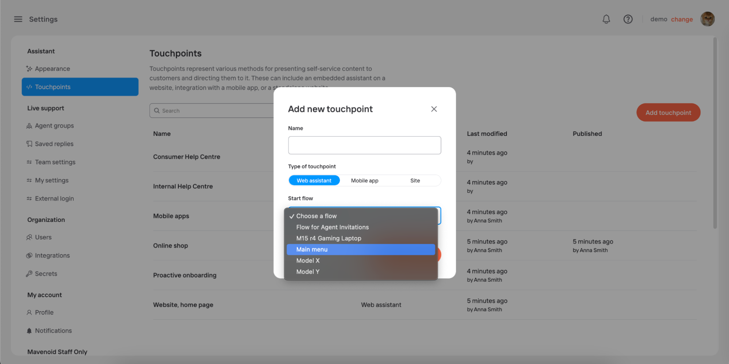
Task: Click Web assistant cell of Website row
Action: click(x=381, y=305)
